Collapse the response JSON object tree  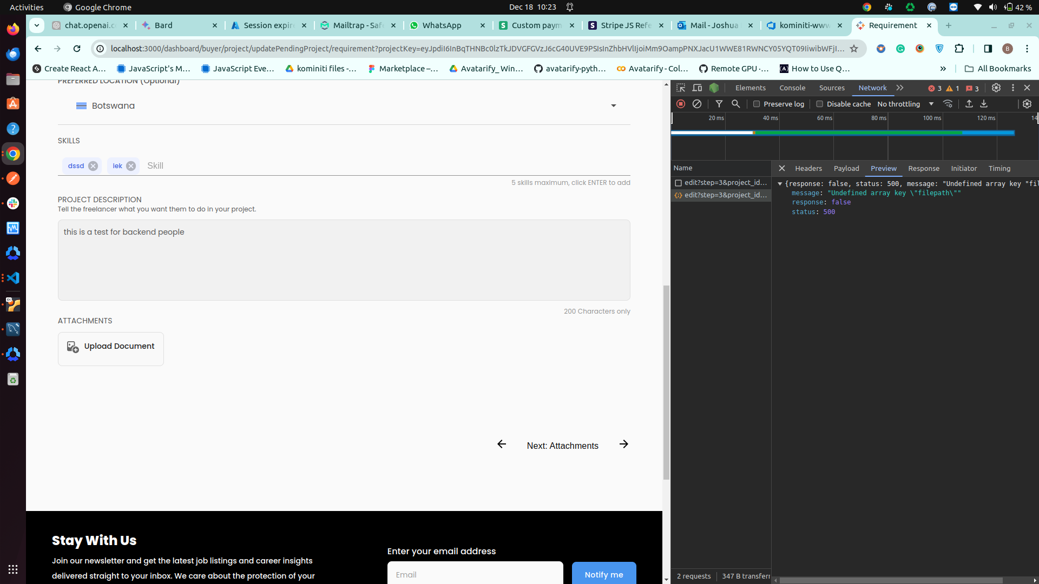[780, 184]
